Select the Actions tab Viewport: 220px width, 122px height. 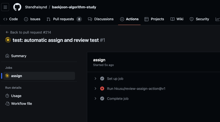click(x=129, y=19)
